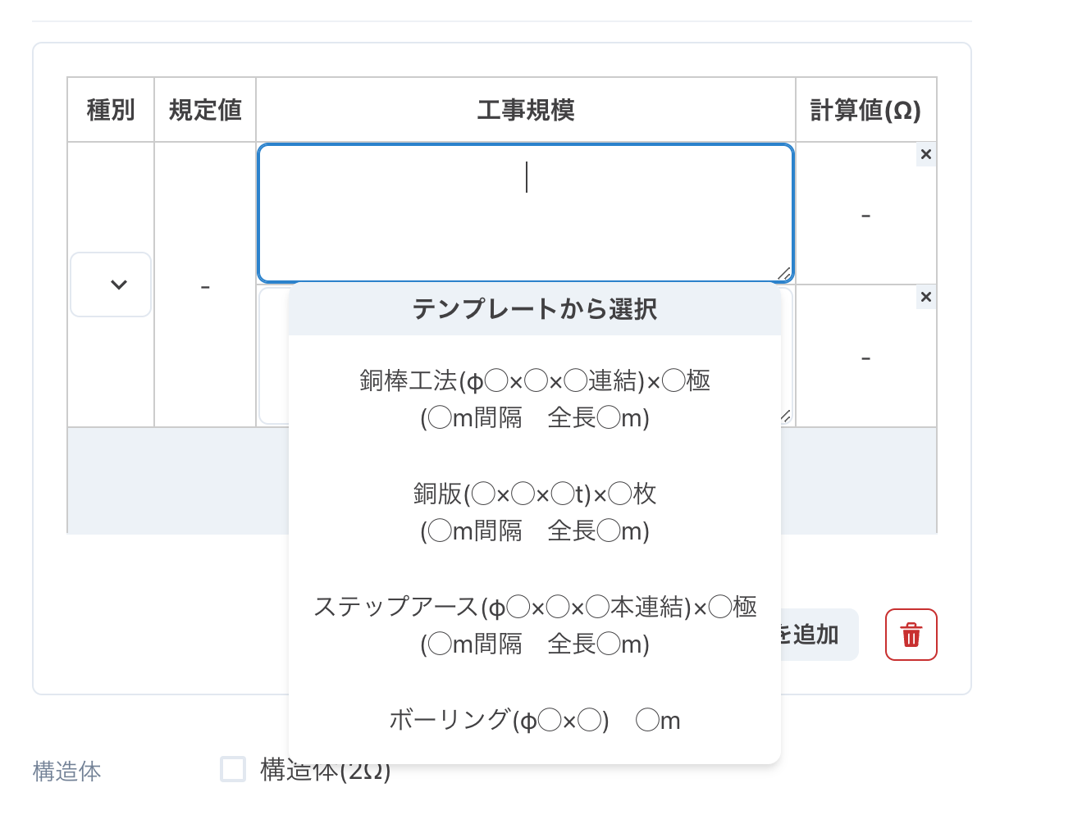Remove the first 計算値 row via its × icon
The width and height of the screenshot is (1073, 815).
click(x=925, y=154)
